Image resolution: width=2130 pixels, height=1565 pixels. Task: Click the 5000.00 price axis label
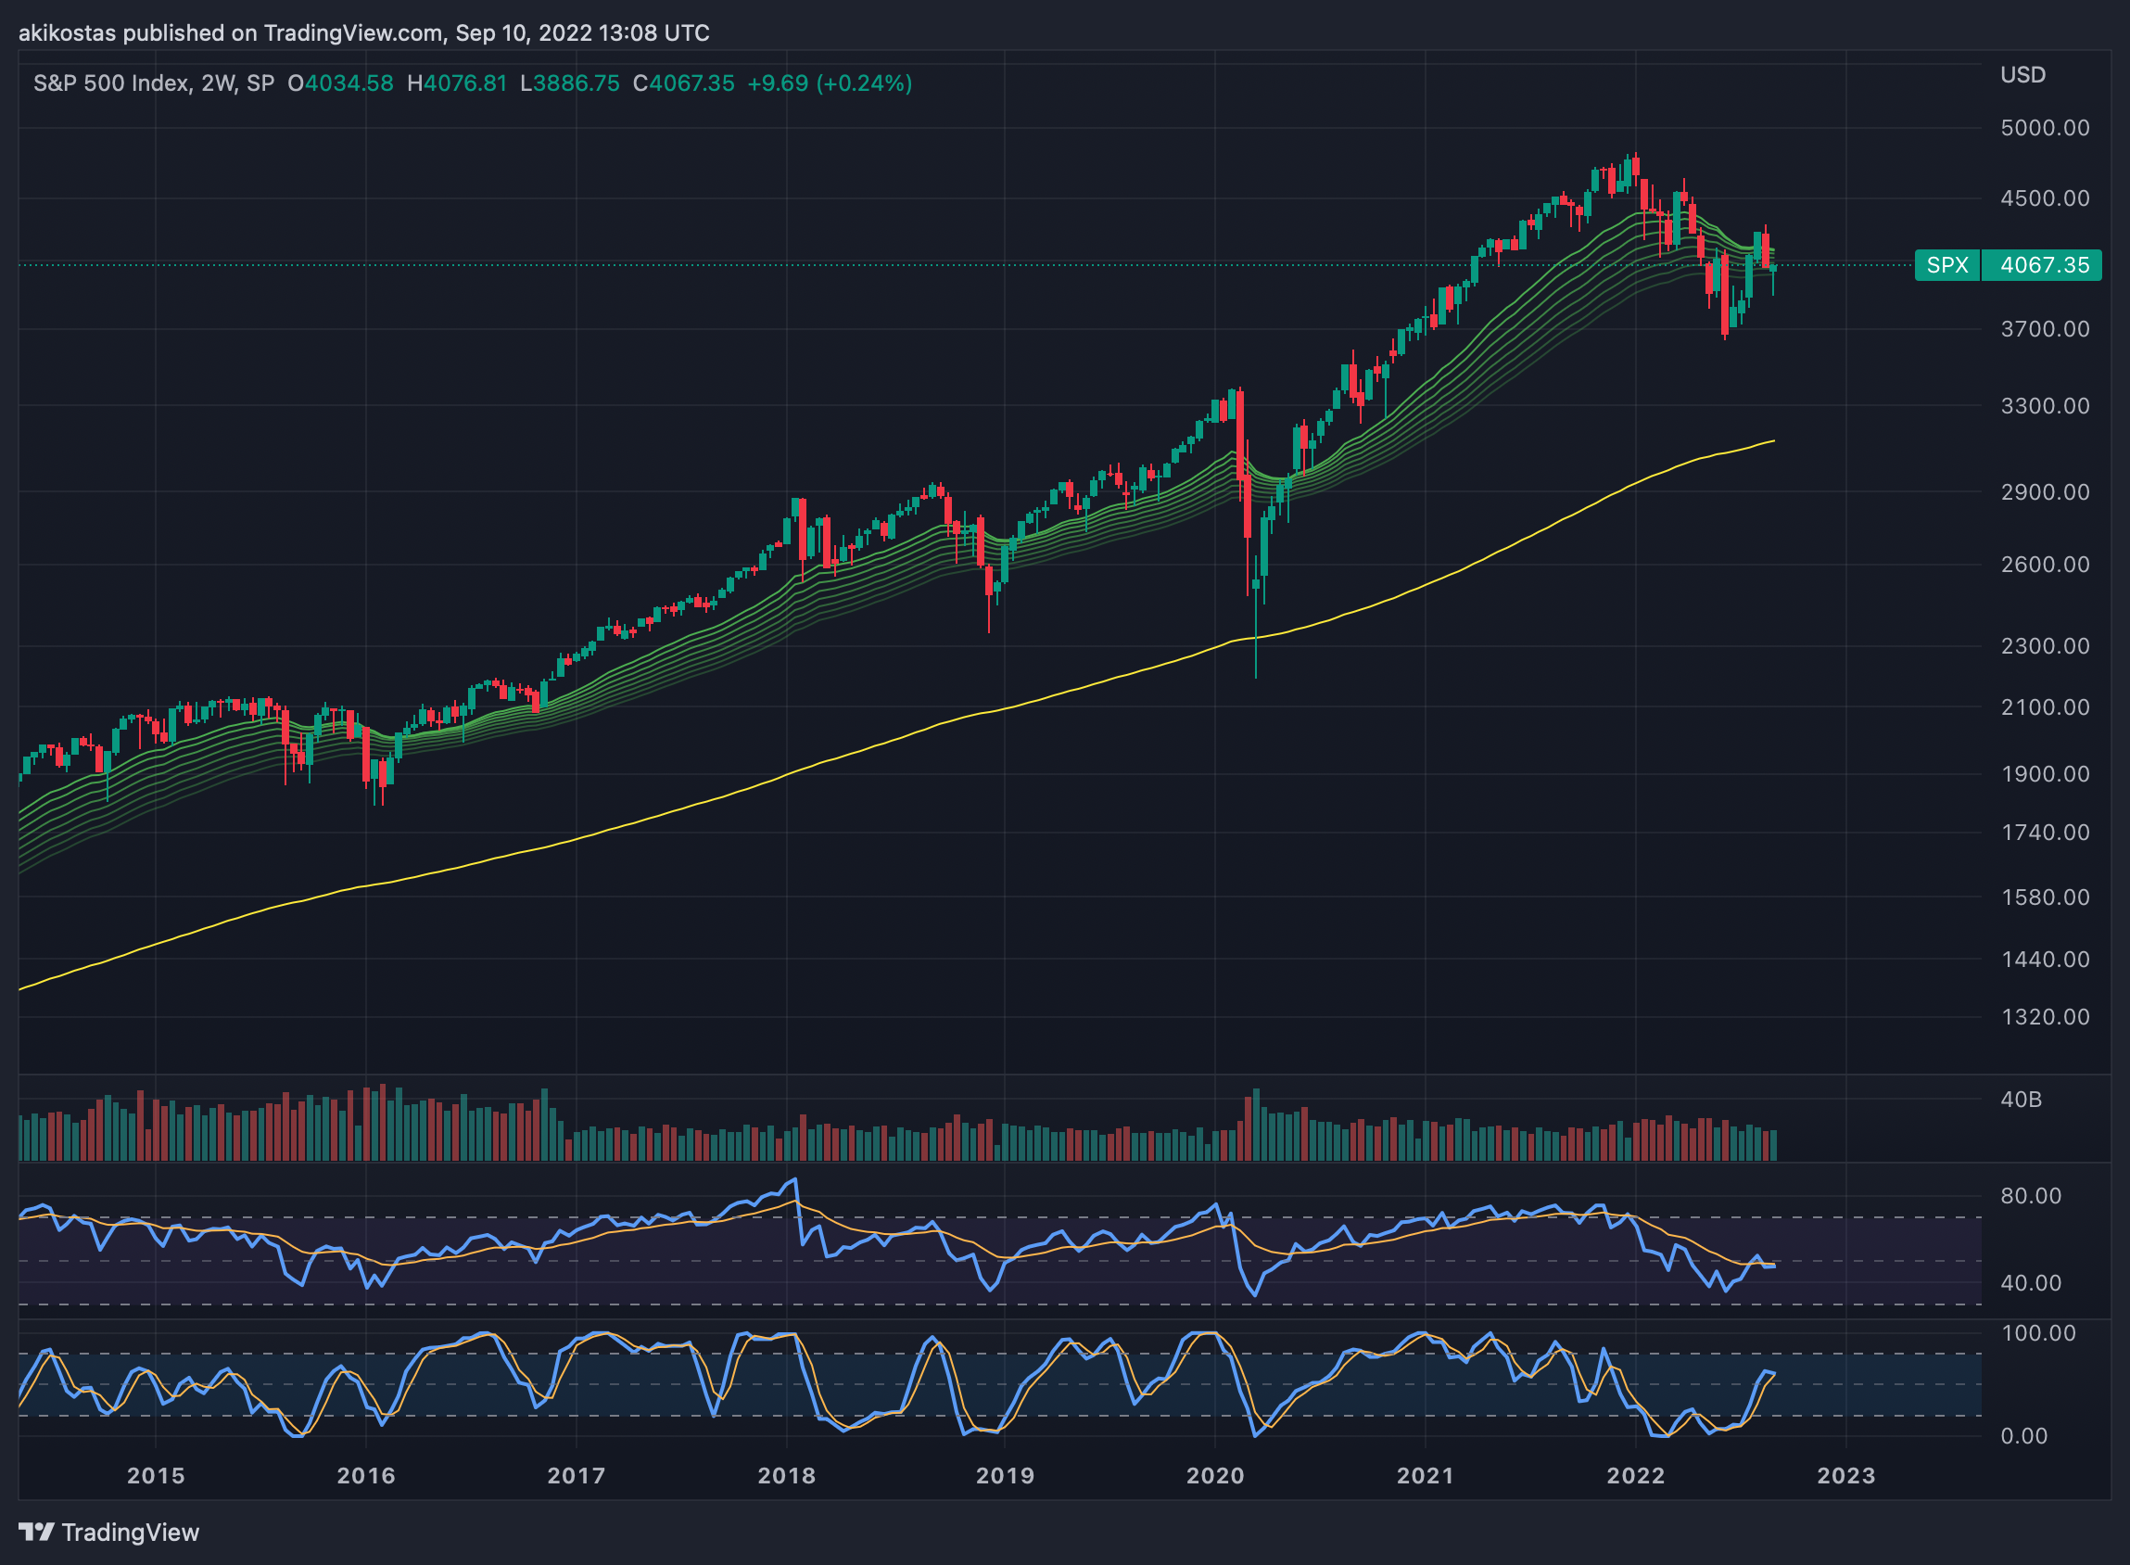[x=2045, y=128]
